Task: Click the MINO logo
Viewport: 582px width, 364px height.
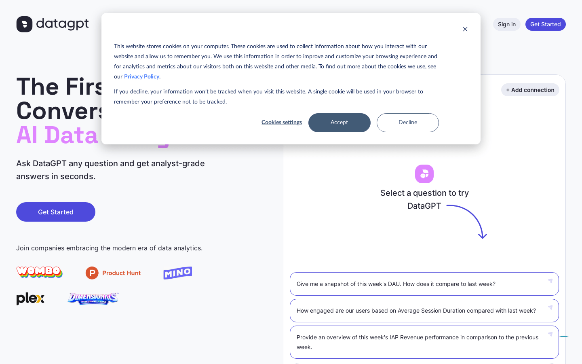Action: 178,273
